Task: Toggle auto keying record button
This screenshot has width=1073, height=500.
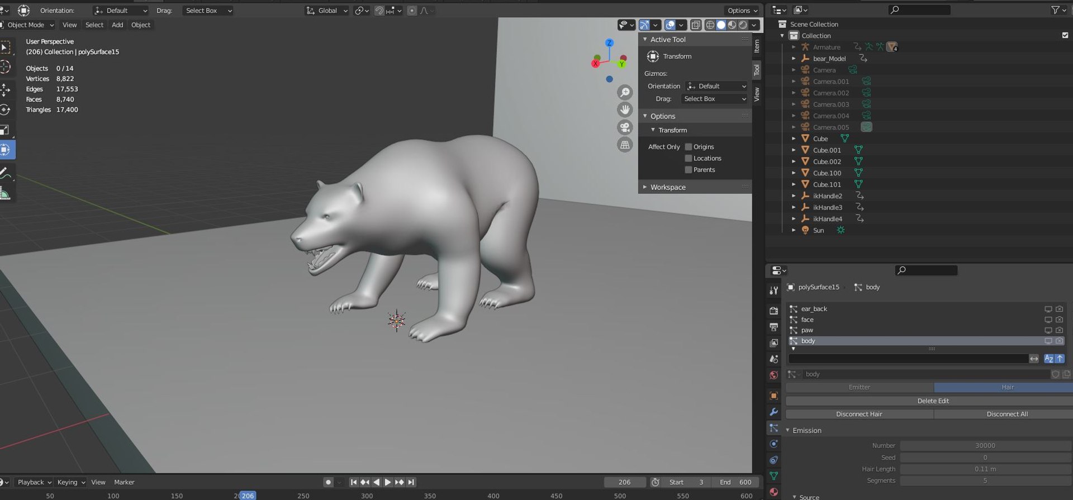Action: coord(328,482)
